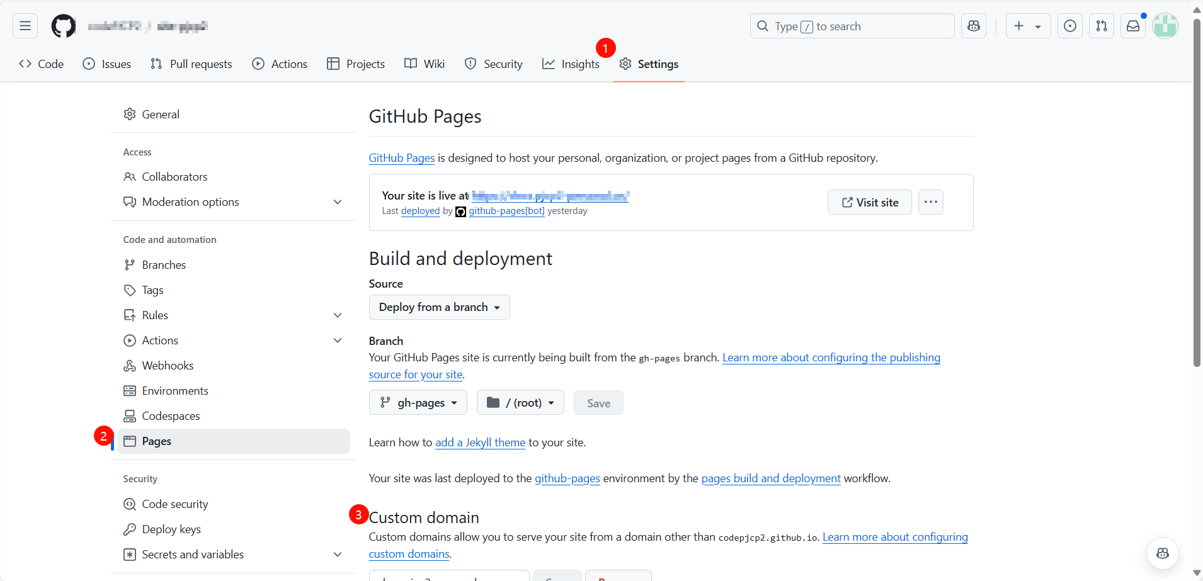Open Learn more about publishing source link
Screen dimensions: 1203x581
click(x=831, y=358)
